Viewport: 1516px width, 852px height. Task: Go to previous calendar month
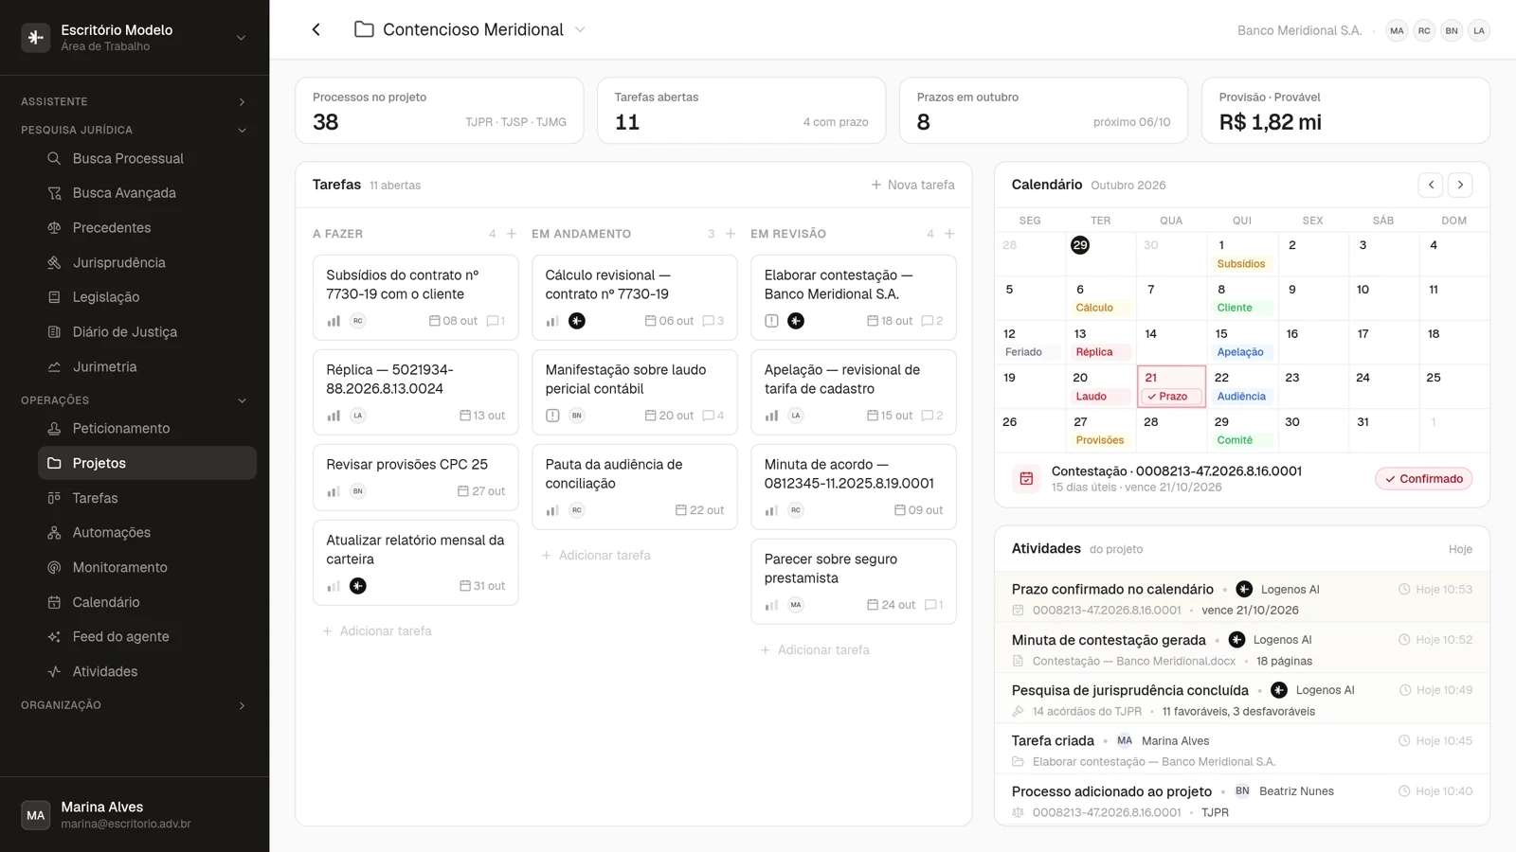point(1431,185)
